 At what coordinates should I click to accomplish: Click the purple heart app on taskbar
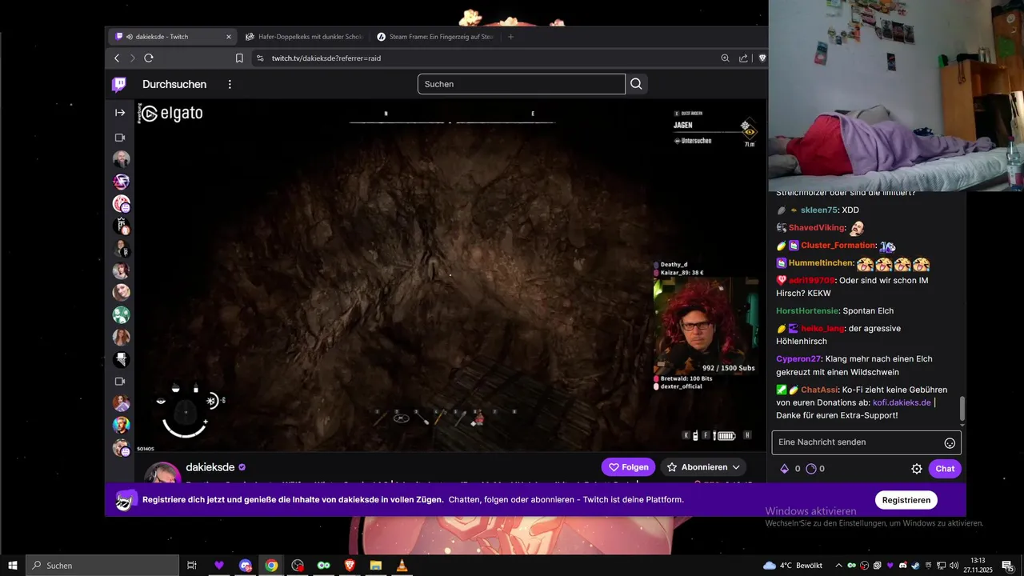[218, 566]
